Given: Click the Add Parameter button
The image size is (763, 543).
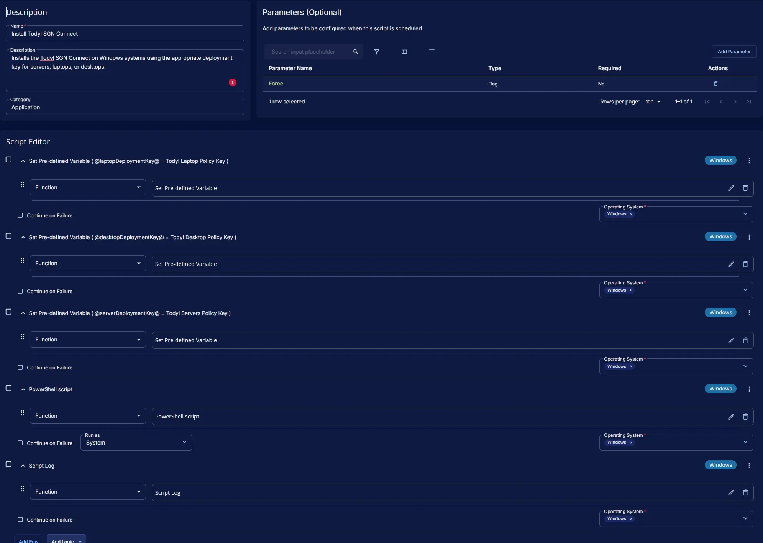Looking at the screenshot, I should tap(733, 52).
